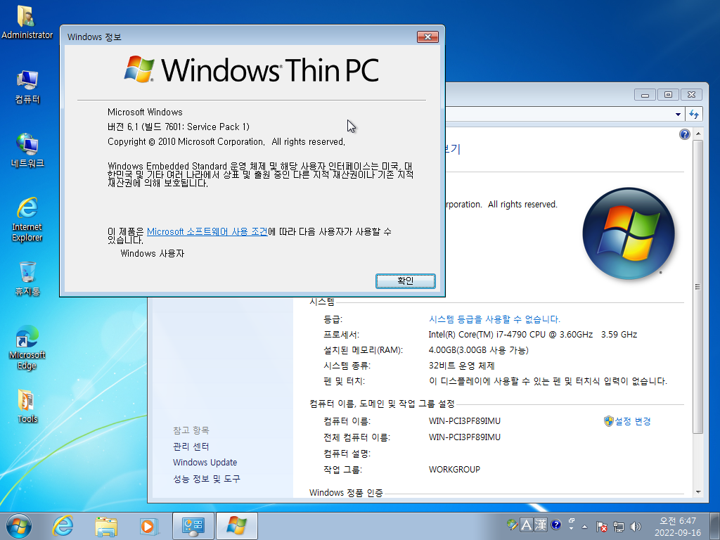Screen dimensions: 720x540
Task: Maximize the System window
Action: click(668, 95)
